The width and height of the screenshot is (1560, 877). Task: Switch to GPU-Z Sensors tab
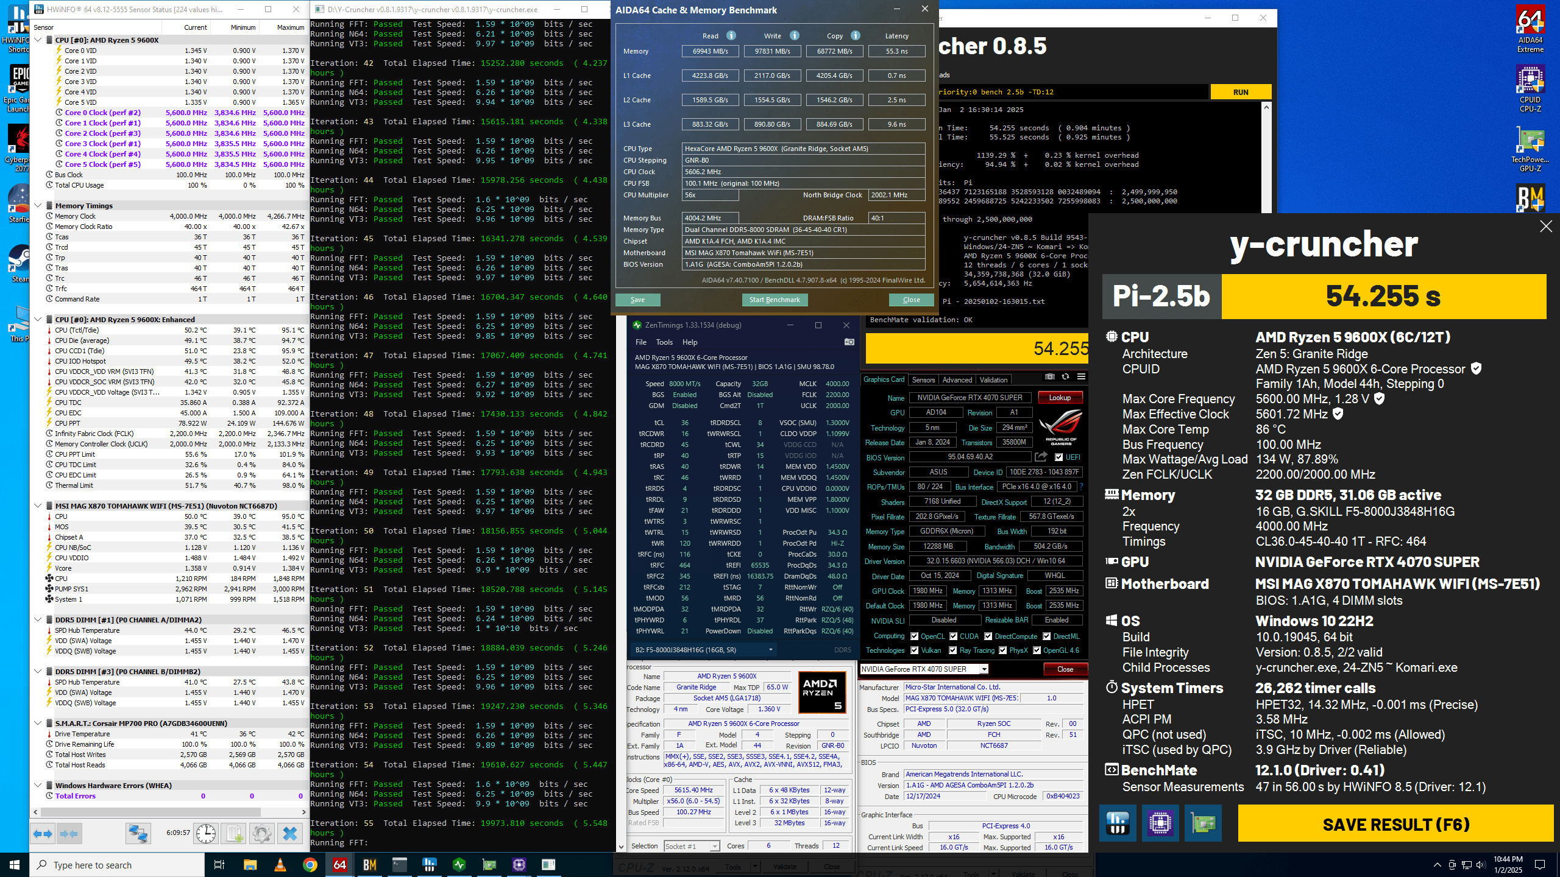923,379
